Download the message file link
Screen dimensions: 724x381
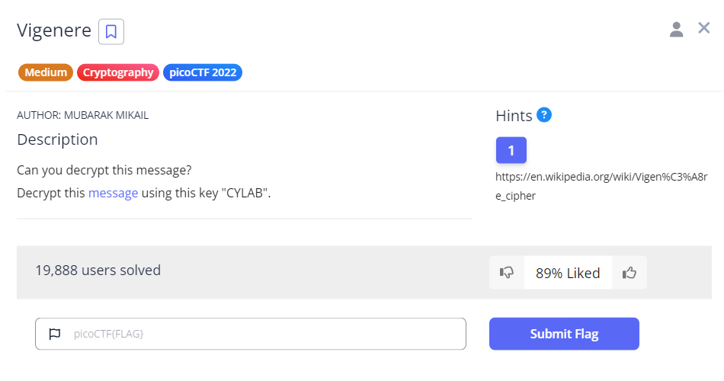pos(113,193)
